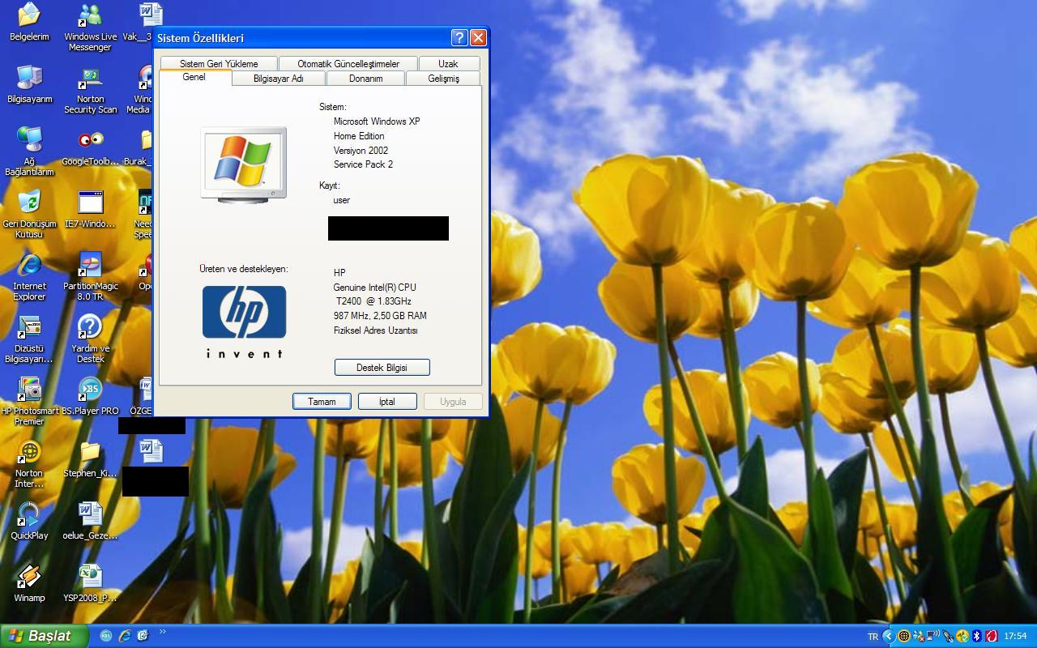This screenshot has width=1037, height=648.
Task: Open oelue_Geze... Word document icon
Action: 90,521
